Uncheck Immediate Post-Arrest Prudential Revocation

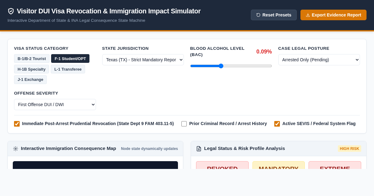pos(17,124)
